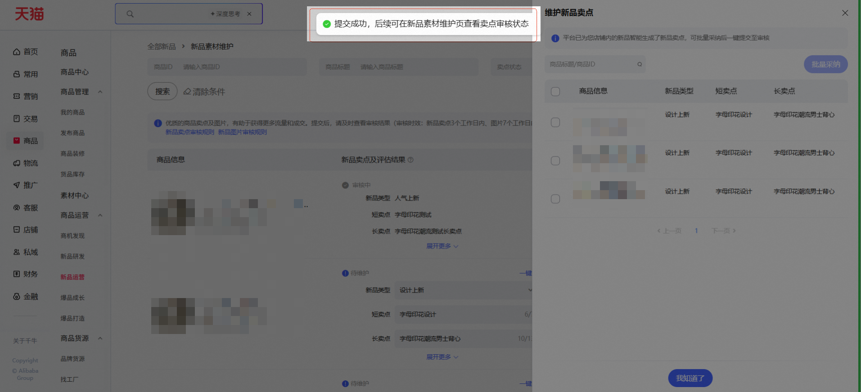Click search icon in panel search field
861x392 pixels.
coord(639,64)
